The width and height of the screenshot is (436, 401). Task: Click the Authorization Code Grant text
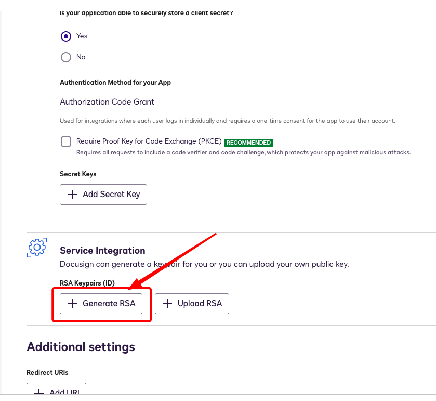click(x=107, y=102)
